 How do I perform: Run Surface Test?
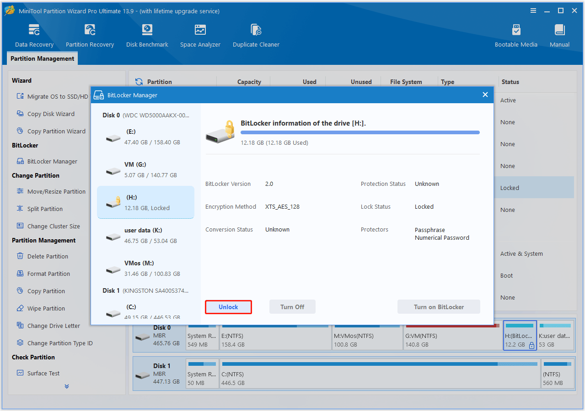click(38, 373)
